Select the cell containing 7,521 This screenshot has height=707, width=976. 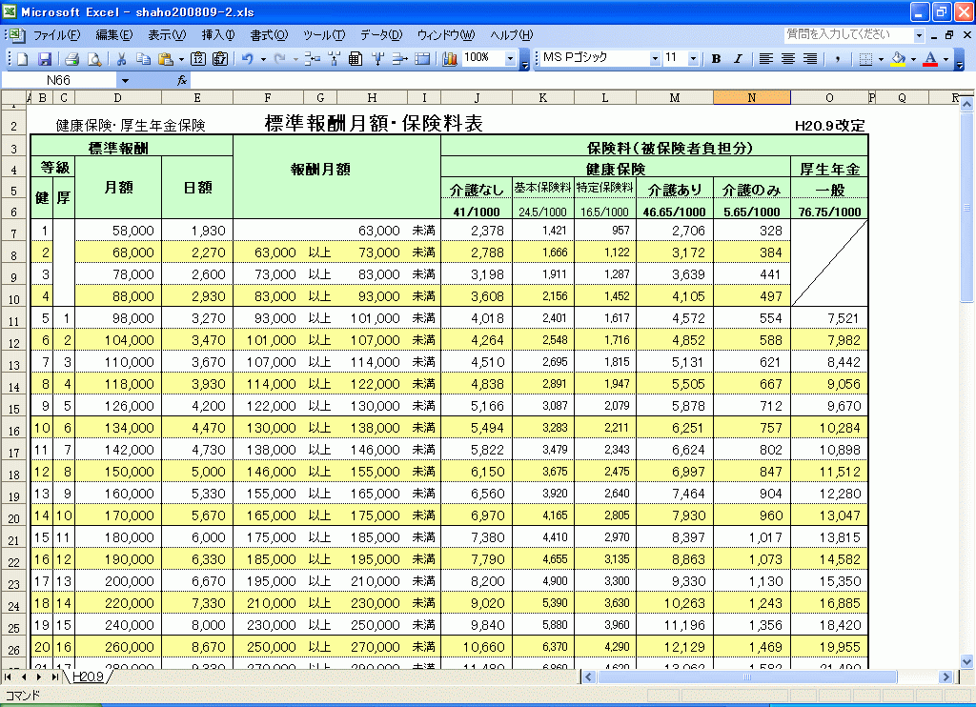[830, 318]
